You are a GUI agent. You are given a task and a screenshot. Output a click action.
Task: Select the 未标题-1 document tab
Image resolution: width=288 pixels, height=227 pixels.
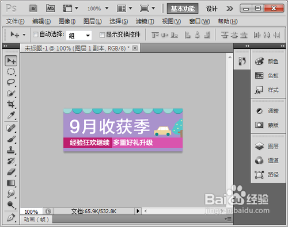[x=80, y=48]
